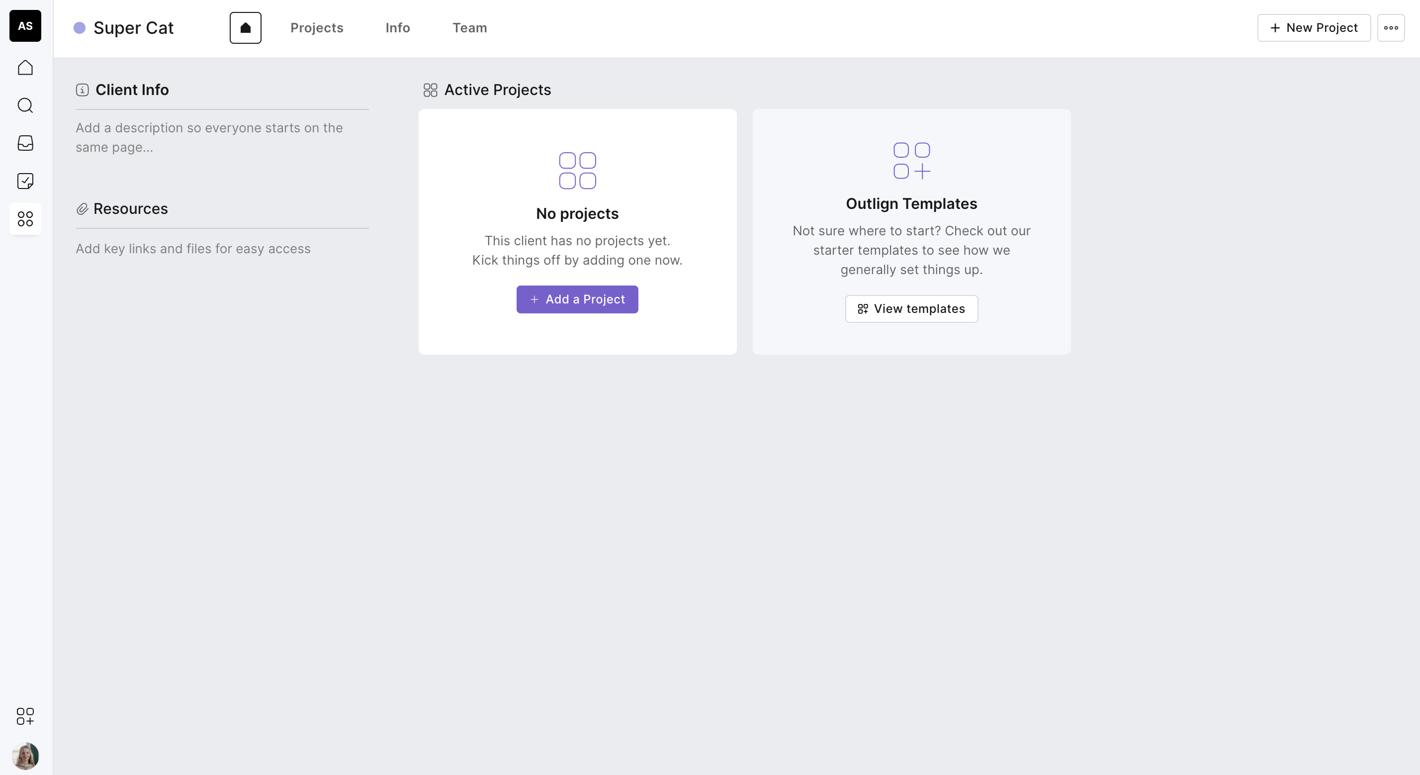Click Add a Project button
Screen dimensions: 1420x775
pyautogui.click(x=577, y=299)
